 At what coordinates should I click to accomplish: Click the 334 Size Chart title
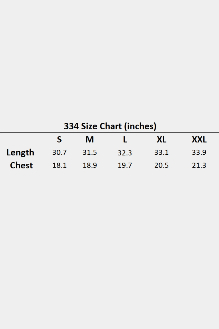click(x=110, y=126)
